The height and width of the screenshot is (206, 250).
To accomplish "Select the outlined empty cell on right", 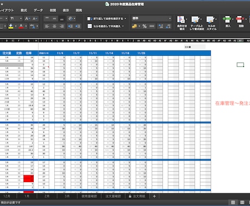I will click(x=240, y=65).
